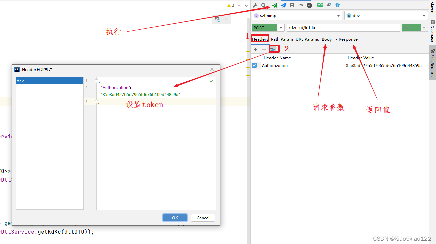Switch to the URL Params tab

coord(307,39)
